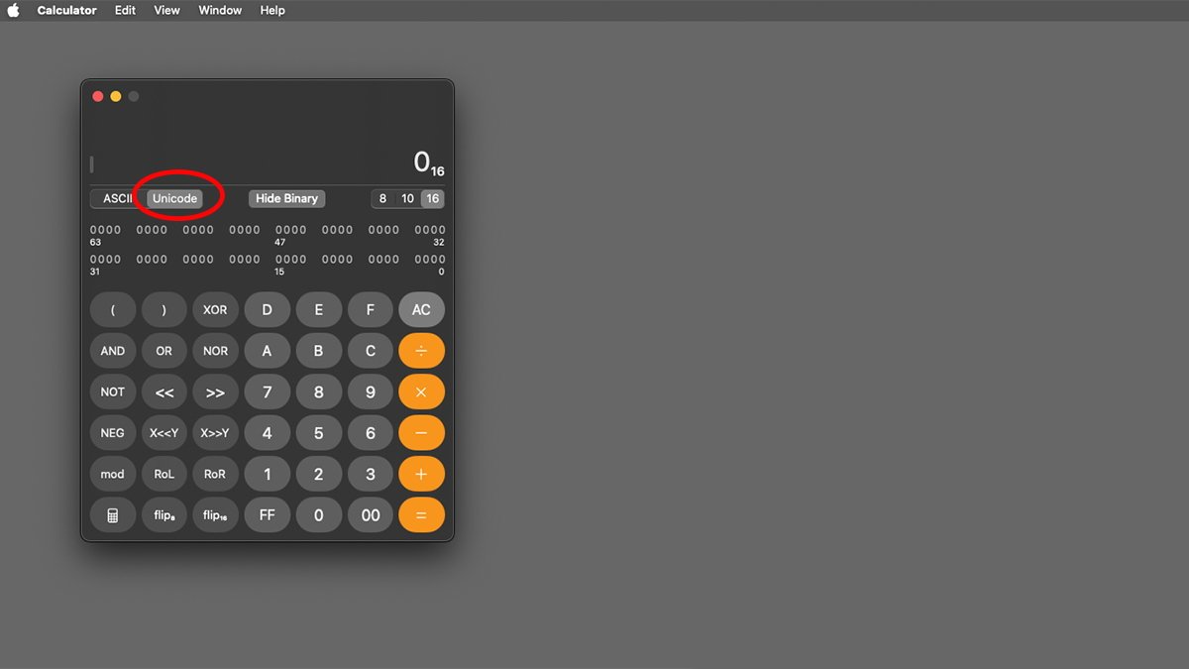Switch encoding to ASCII
The image size is (1189, 669).
click(117, 199)
